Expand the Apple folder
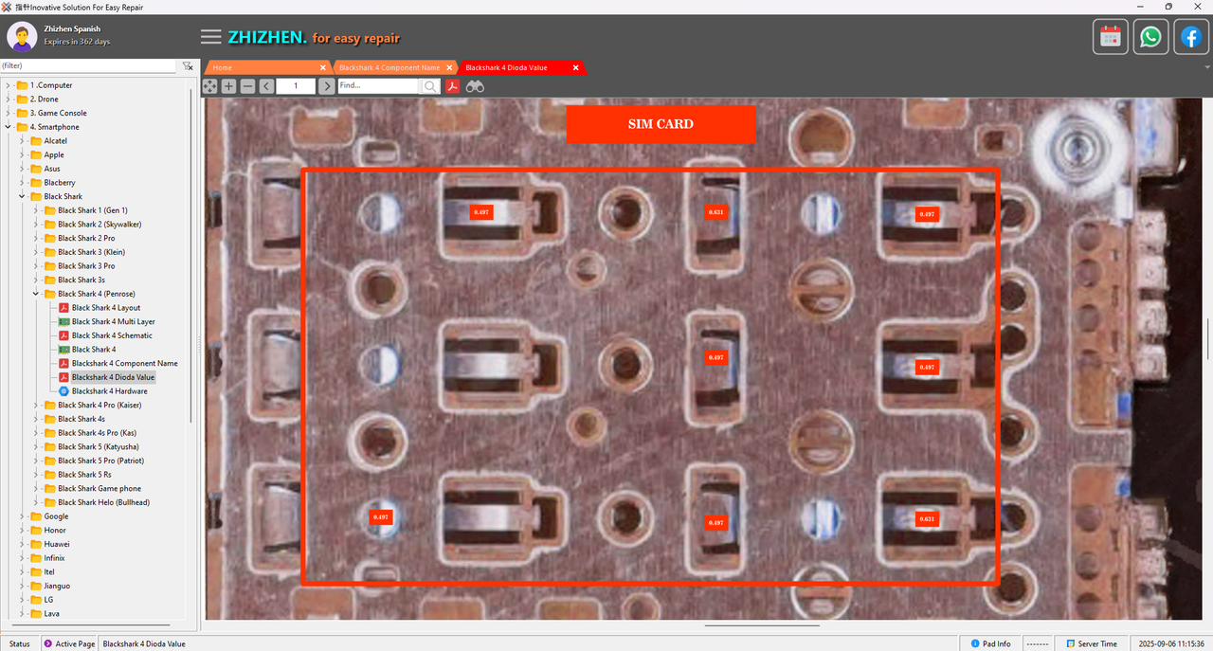1213x651 pixels. point(23,154)
